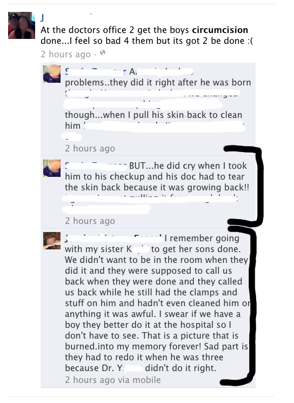
Task: Open the third commenter's avatar thumbnail
Action: 52,241
